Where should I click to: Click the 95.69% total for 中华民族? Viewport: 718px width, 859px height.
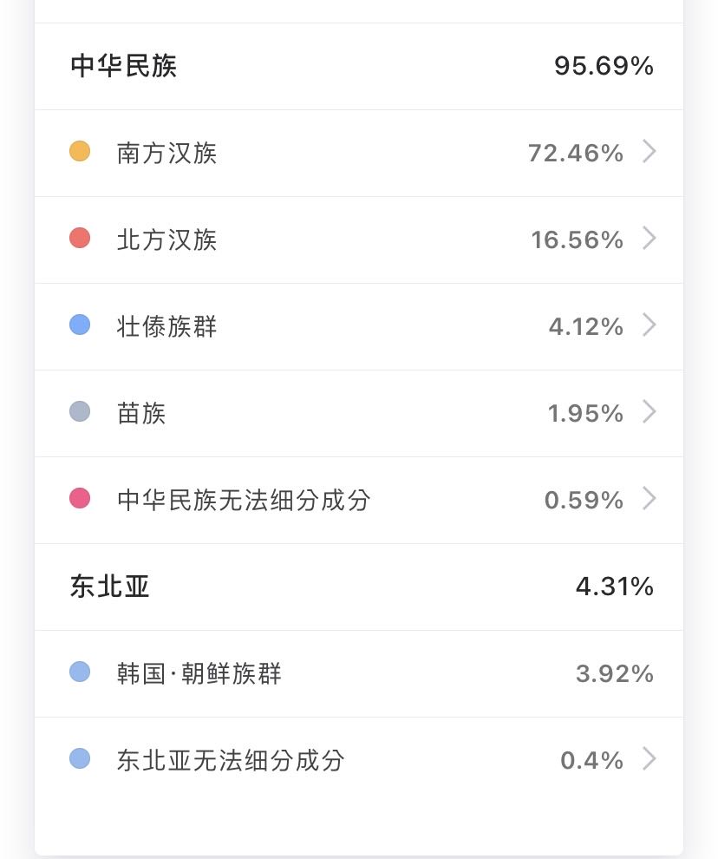coord(604,66)
